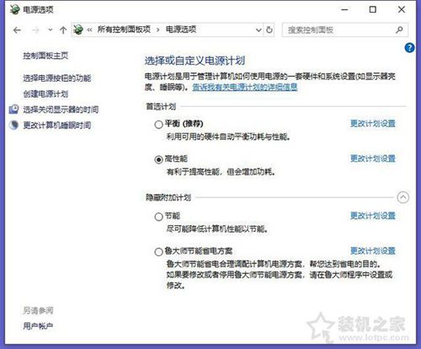Click 所有控制面板项 breadcrumb

pos(124,30)
